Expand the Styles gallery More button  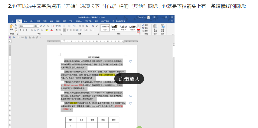(139, 31)
